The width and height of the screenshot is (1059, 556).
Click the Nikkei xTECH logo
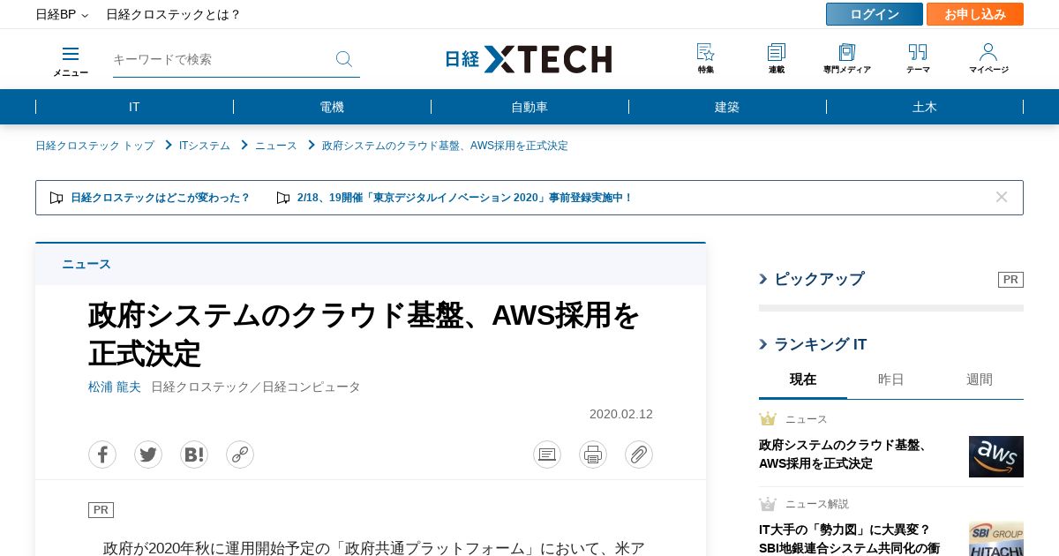tap(529, 59)
